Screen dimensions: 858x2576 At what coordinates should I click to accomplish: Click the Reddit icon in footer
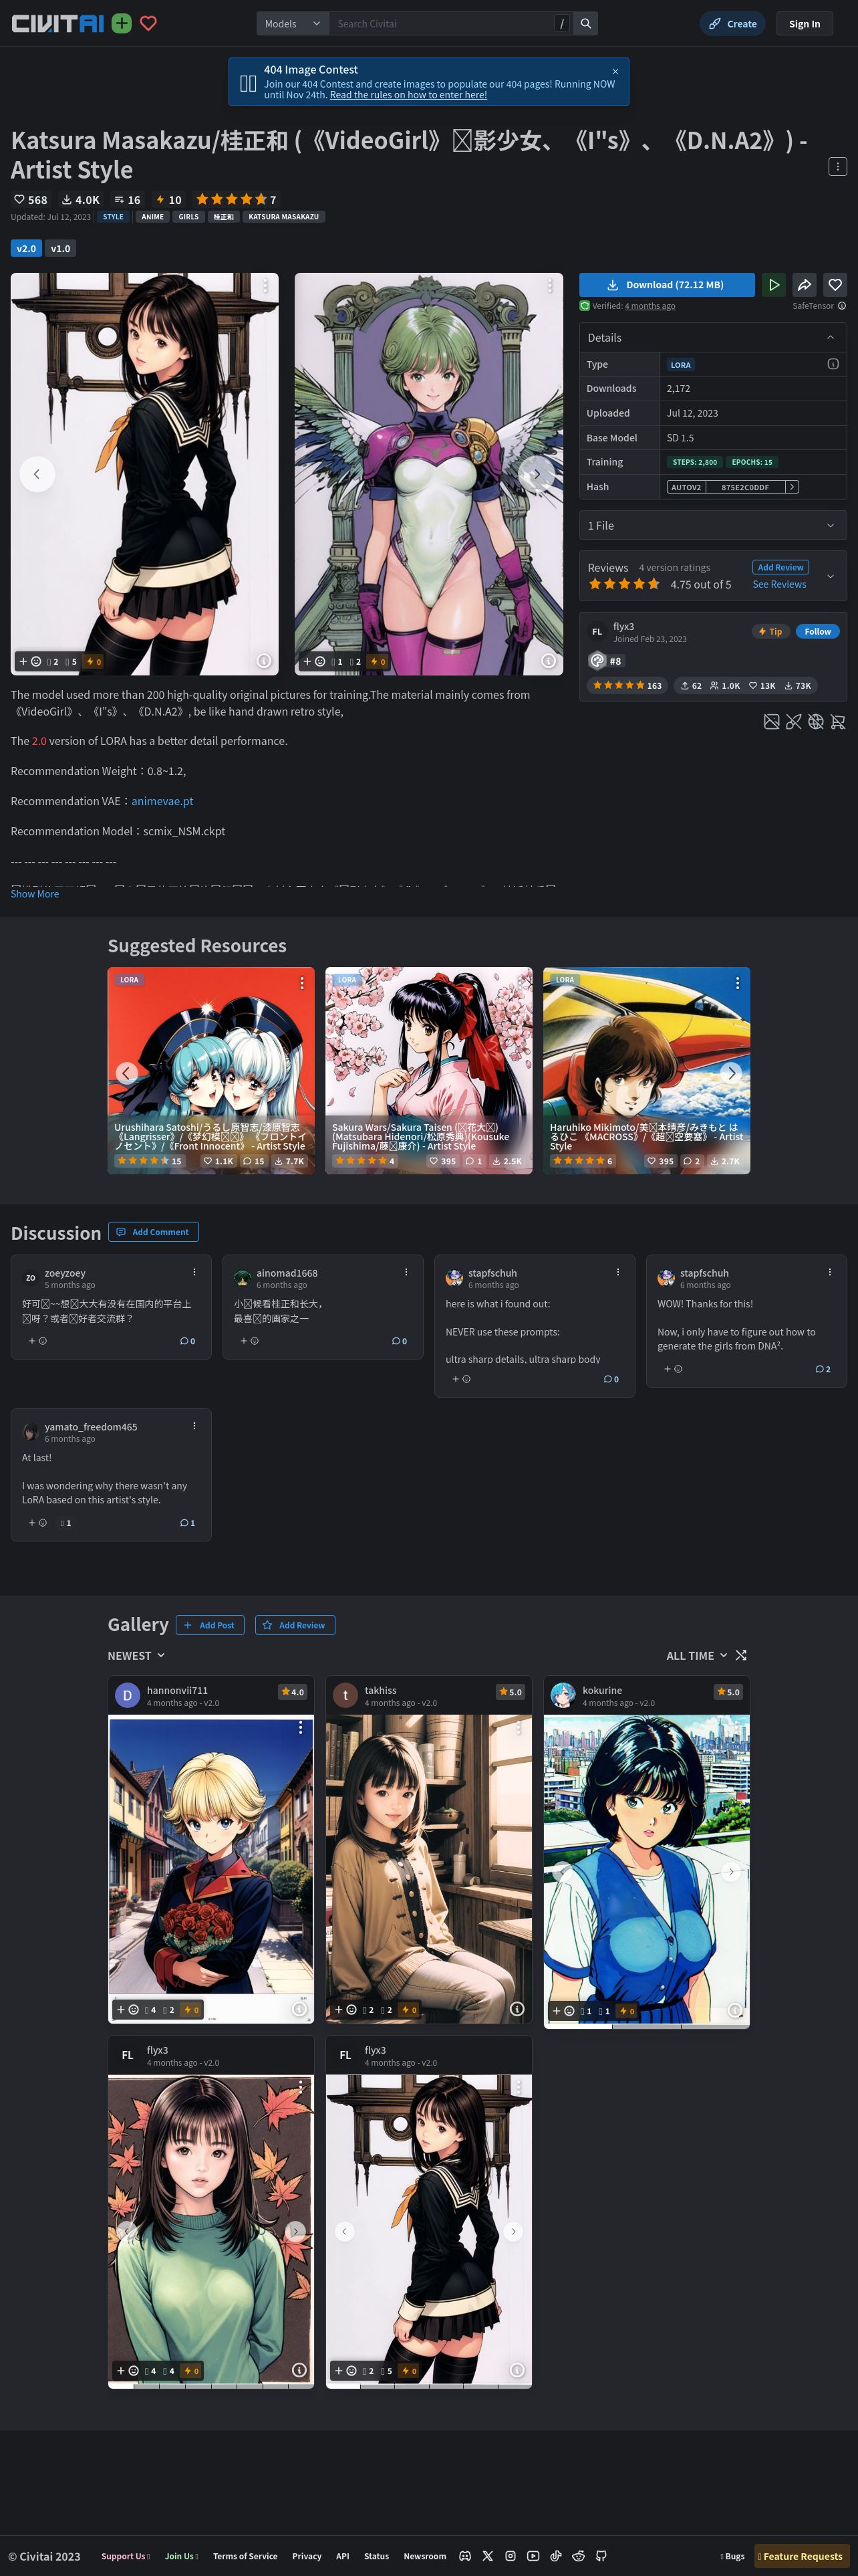(x=578, y=2556)
